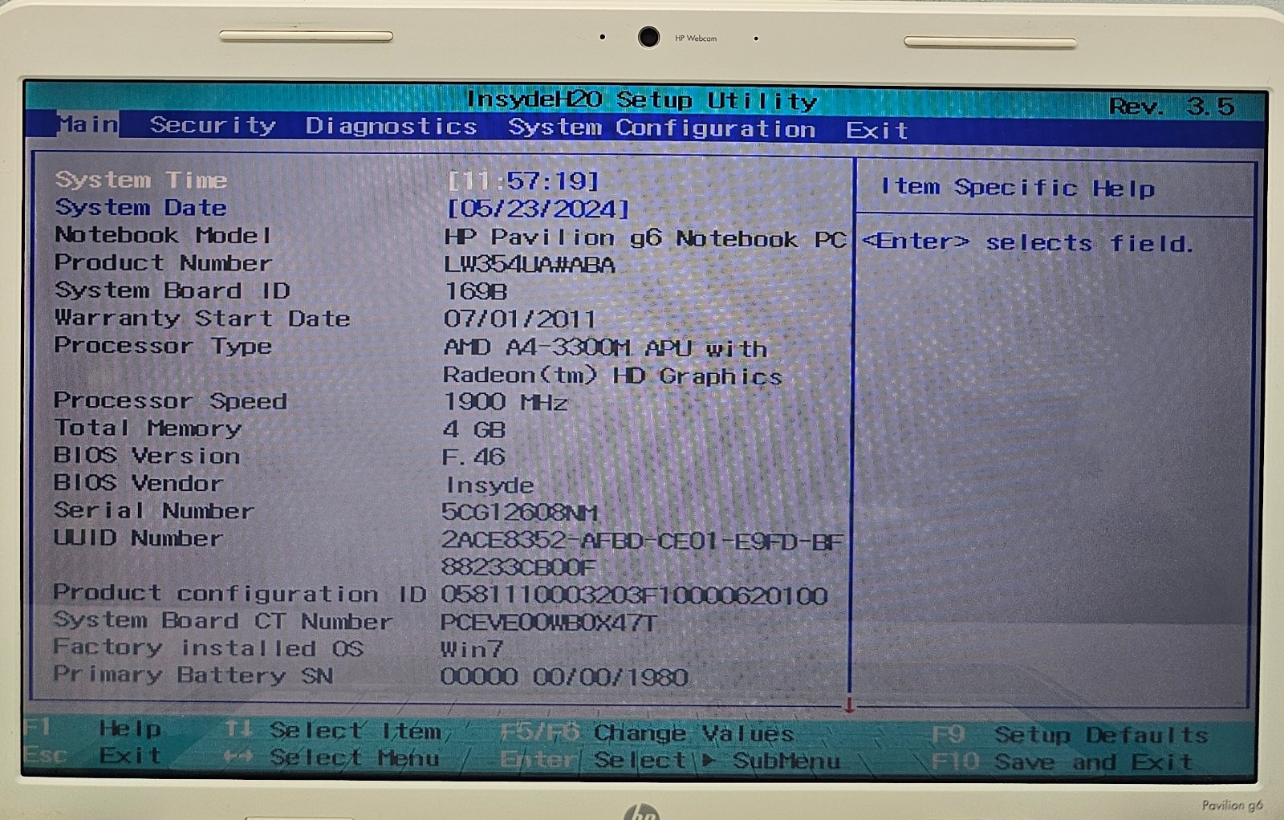1284x820 pixels.
Task: Click the System Time label
Action: tap(141, 180)
